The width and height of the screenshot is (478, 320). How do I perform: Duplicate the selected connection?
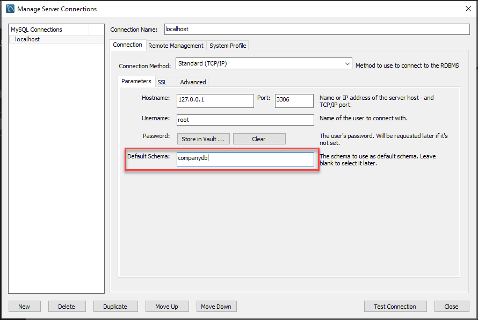[x=115, y=307]
